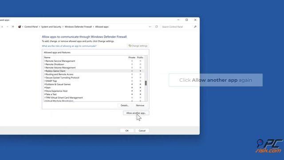The image size is (284, 160).
Task: Click the Details button
Action: 125,105
